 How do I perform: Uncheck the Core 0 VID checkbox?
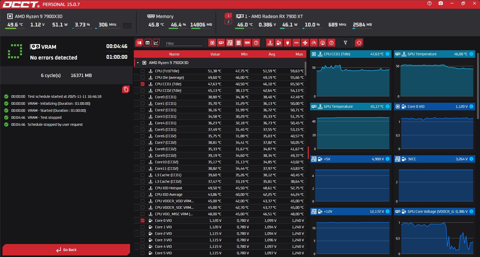[143, 220]
